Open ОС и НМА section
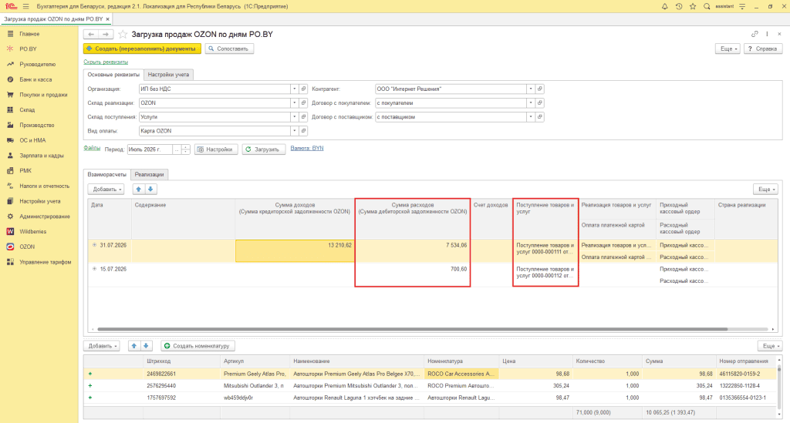The width and height of the screenshot is (790, 423). coord(32,140)
